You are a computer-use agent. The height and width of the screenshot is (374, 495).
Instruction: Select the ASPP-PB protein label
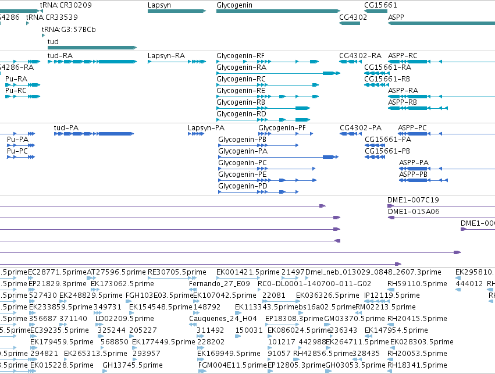413,174
